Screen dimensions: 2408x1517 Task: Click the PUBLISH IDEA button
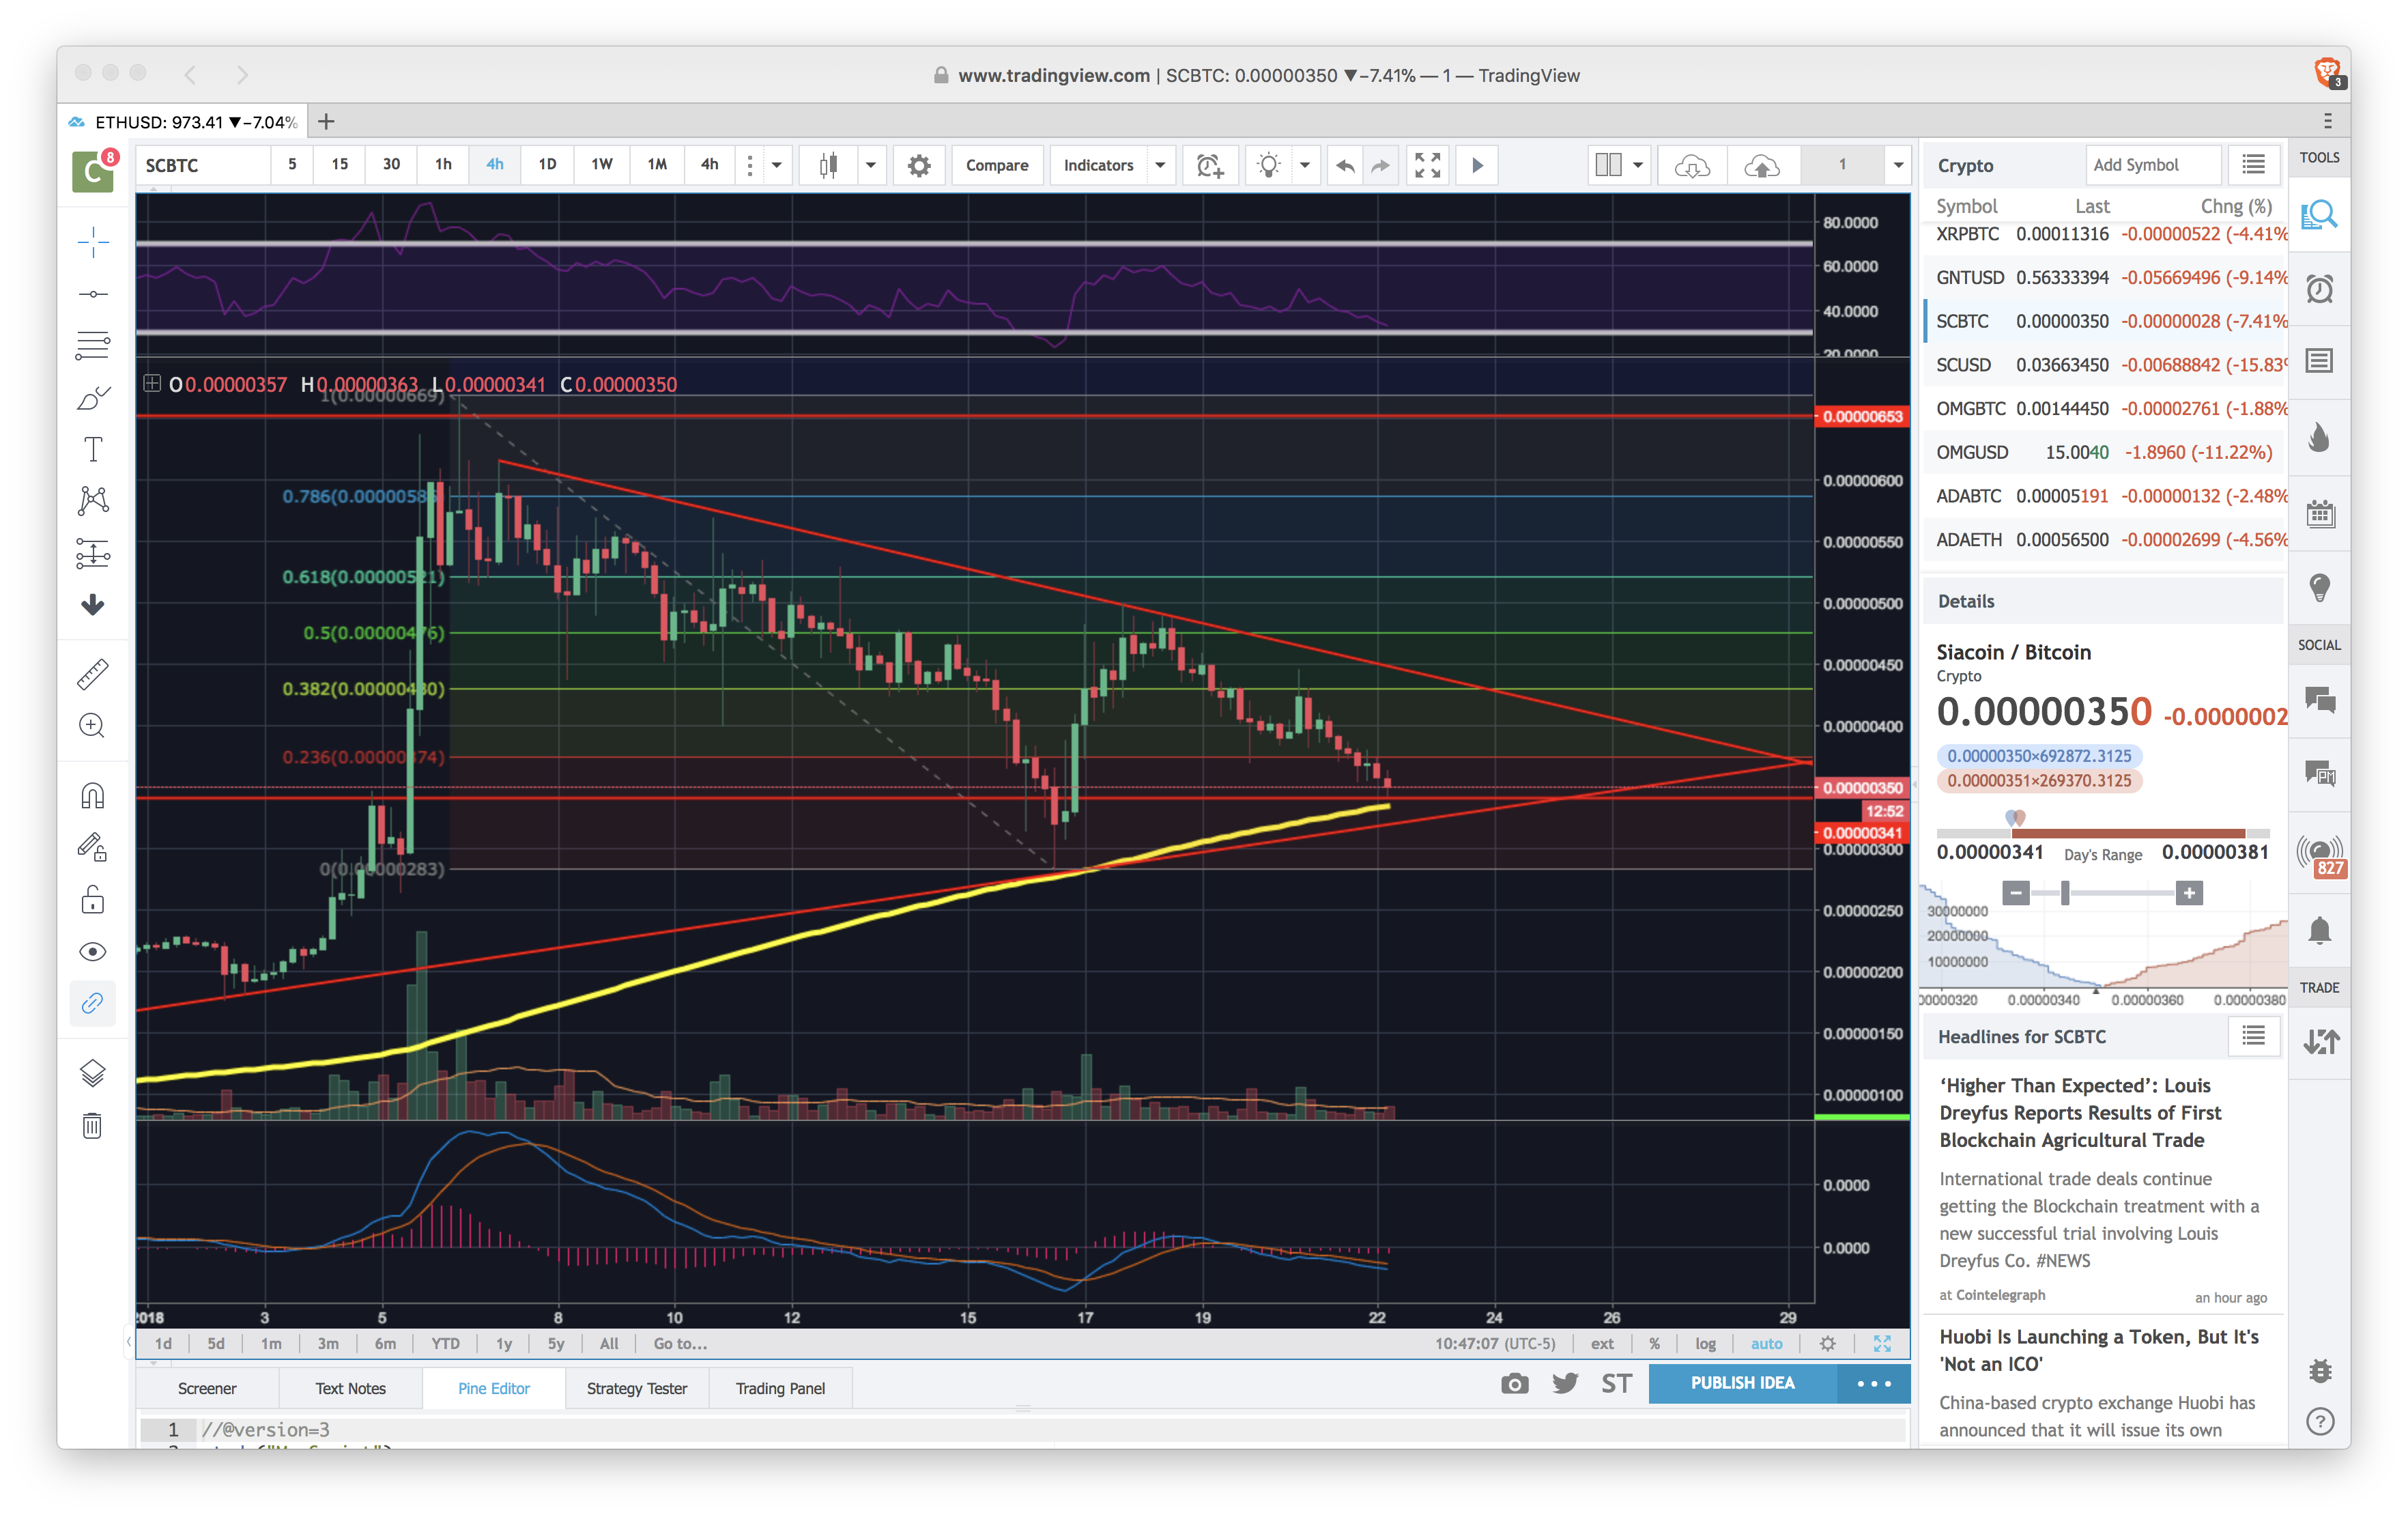(1742, 1383)
